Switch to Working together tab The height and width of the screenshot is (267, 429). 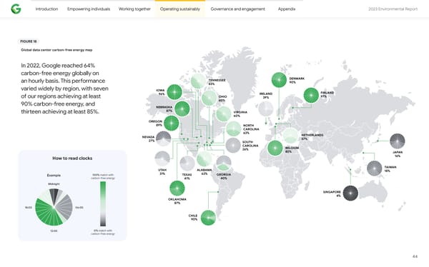point(134,9)
